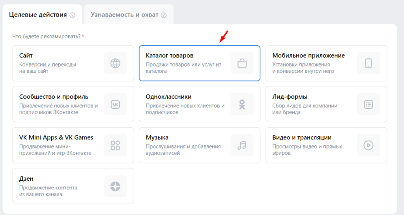404x215 pixels.
Task: Select VK Mini Apps & VK Games title
Action: [x=56, y=137]
